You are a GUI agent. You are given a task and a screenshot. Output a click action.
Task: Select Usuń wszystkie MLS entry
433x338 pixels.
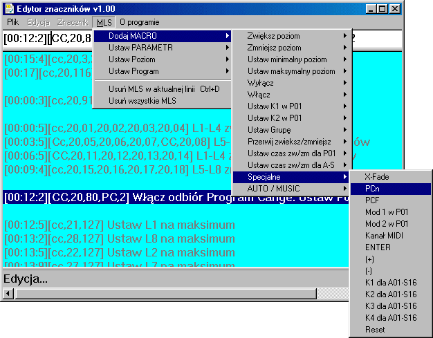pyautogui.click(x=163, y=100)
